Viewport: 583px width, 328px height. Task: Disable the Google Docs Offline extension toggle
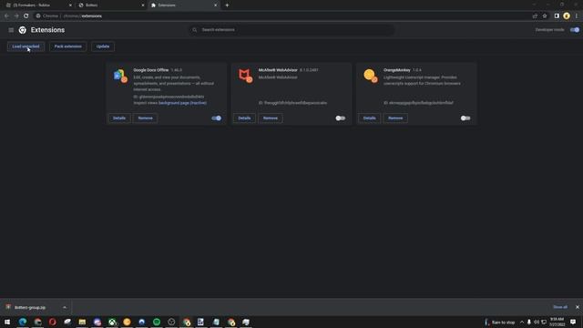coord(216,118)
